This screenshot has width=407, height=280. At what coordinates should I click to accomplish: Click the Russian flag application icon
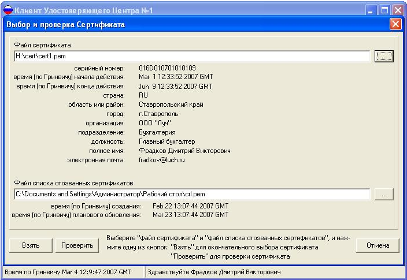[8, 10]
